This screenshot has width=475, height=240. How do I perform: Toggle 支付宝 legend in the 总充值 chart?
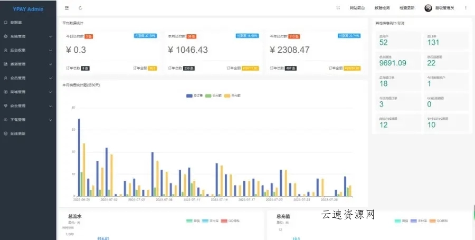click(x=419, y=221)
